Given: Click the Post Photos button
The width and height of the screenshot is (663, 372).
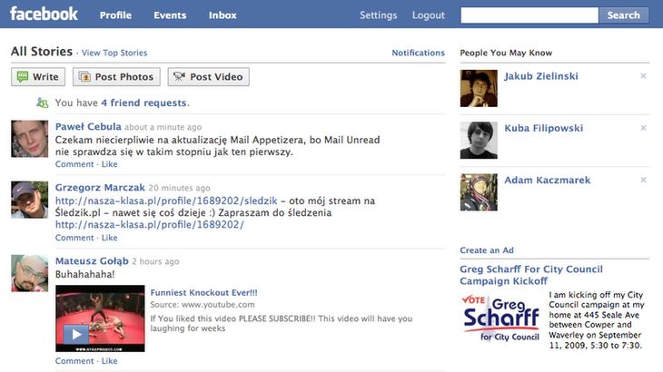Looking at the screenshot, I should [x=116, y=77].
